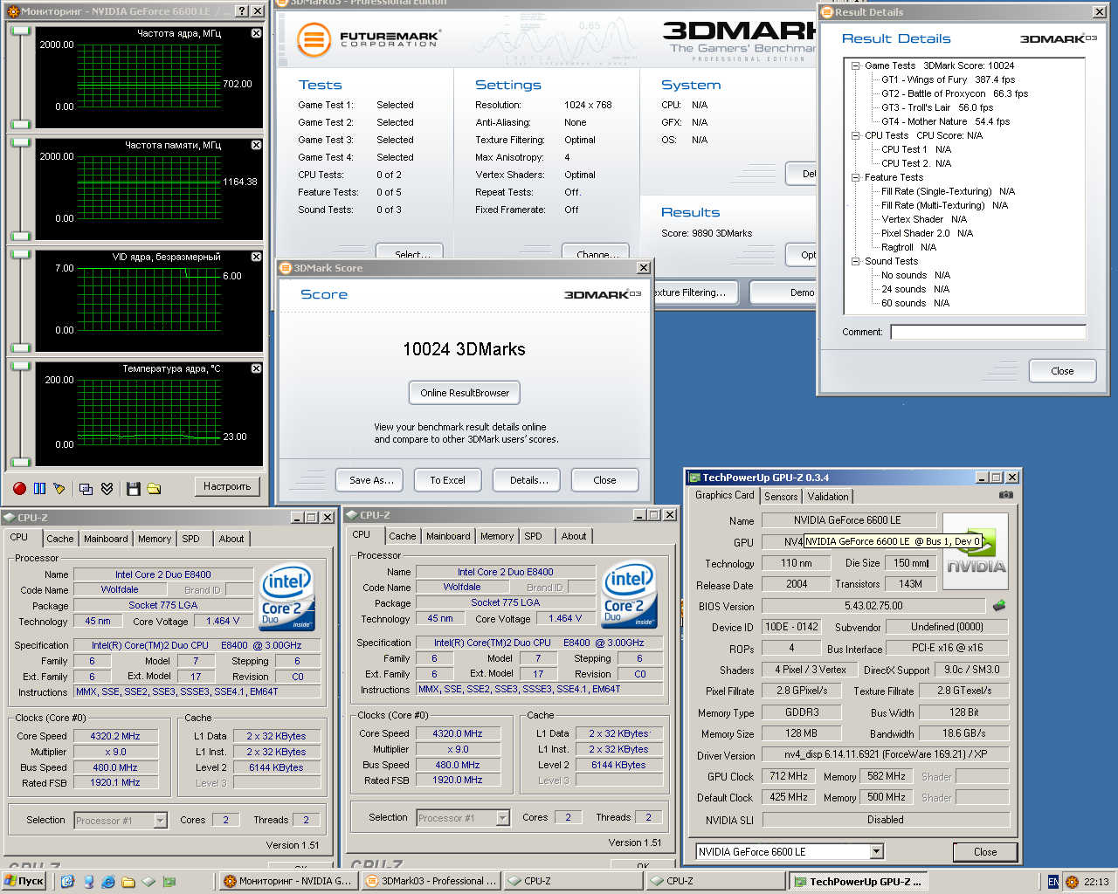Pause the hardware monitoring graphs
Viewport: 1118px width, 894px height.
coord(39,488)
